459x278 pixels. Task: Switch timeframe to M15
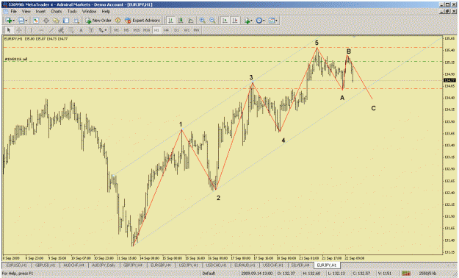coord(137,30)
